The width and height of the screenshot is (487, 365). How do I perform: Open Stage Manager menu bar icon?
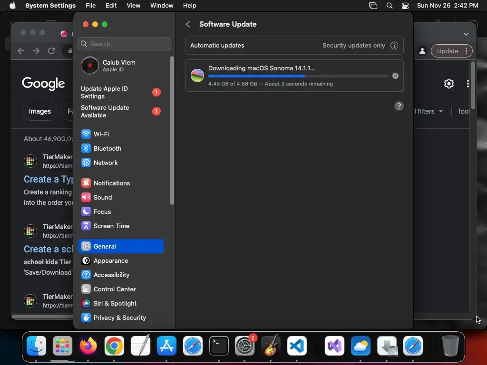pyautogui.click(x=373, y=6)
